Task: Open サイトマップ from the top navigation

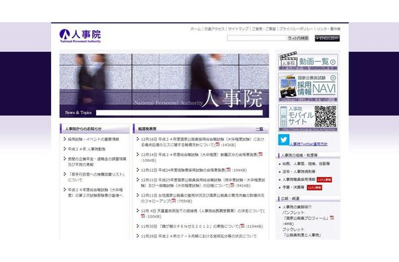Action: [x=238, y=29]
